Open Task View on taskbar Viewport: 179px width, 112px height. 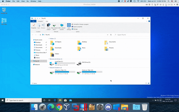(x=50, y=100)
